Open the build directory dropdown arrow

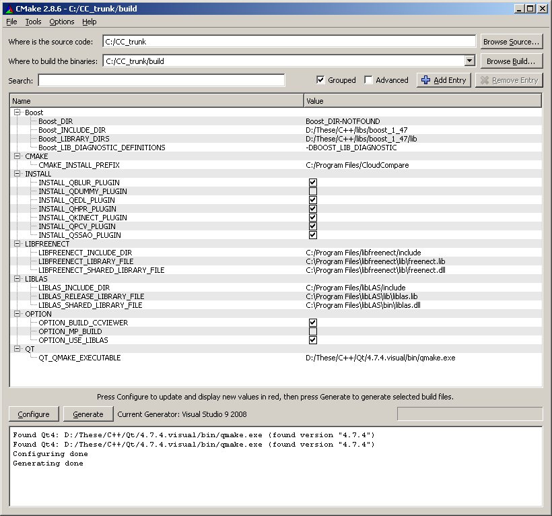point(469,61)
